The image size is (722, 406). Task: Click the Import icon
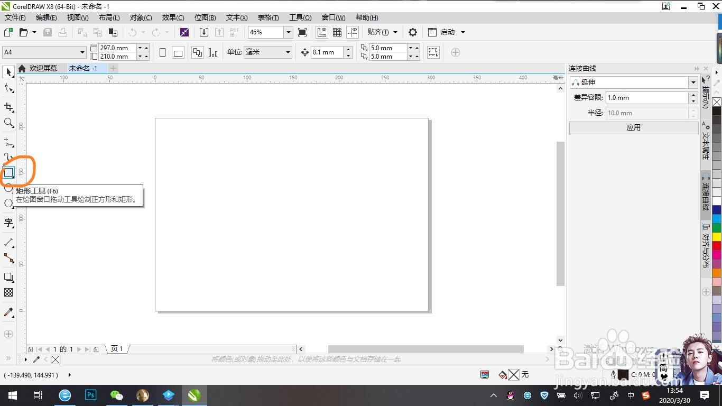204,32
